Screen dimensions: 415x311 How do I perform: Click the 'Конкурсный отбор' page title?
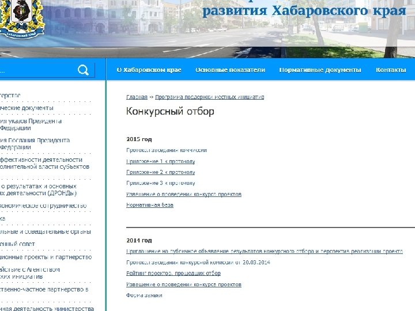click(170, 111)
